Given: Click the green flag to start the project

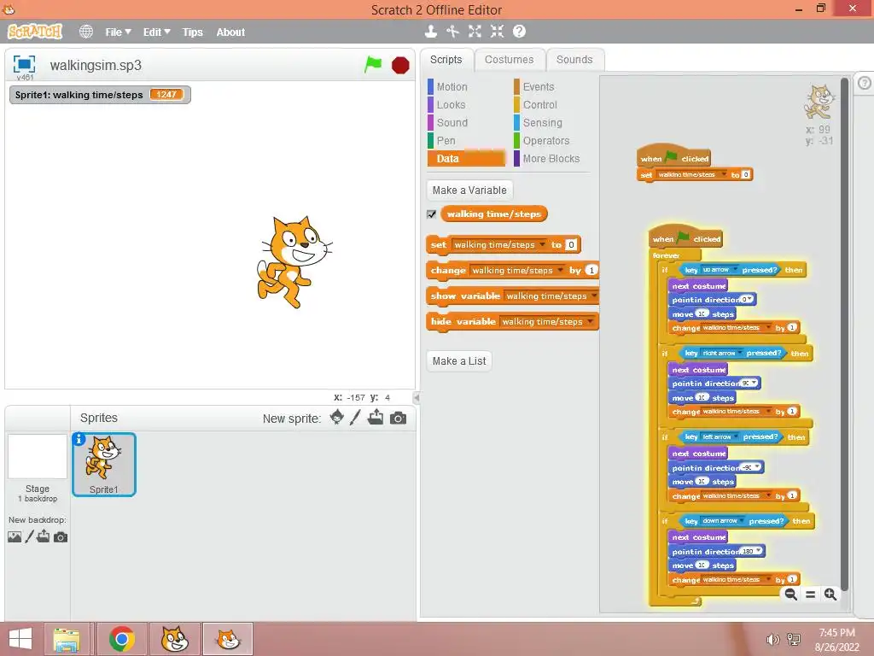Looking at the screenshot, I should [x=373, y=65].
